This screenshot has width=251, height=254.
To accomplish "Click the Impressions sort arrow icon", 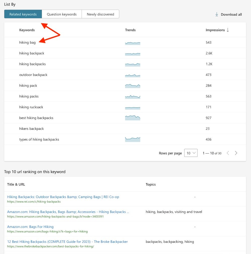I will pos(228,30).
